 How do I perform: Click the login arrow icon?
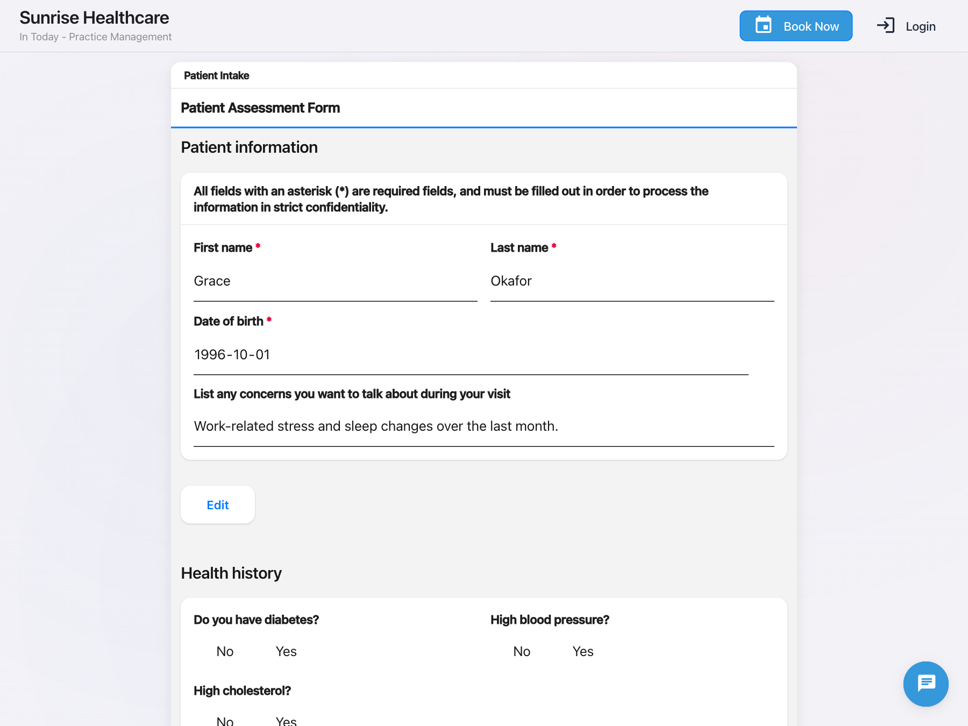tap(886, 25)
